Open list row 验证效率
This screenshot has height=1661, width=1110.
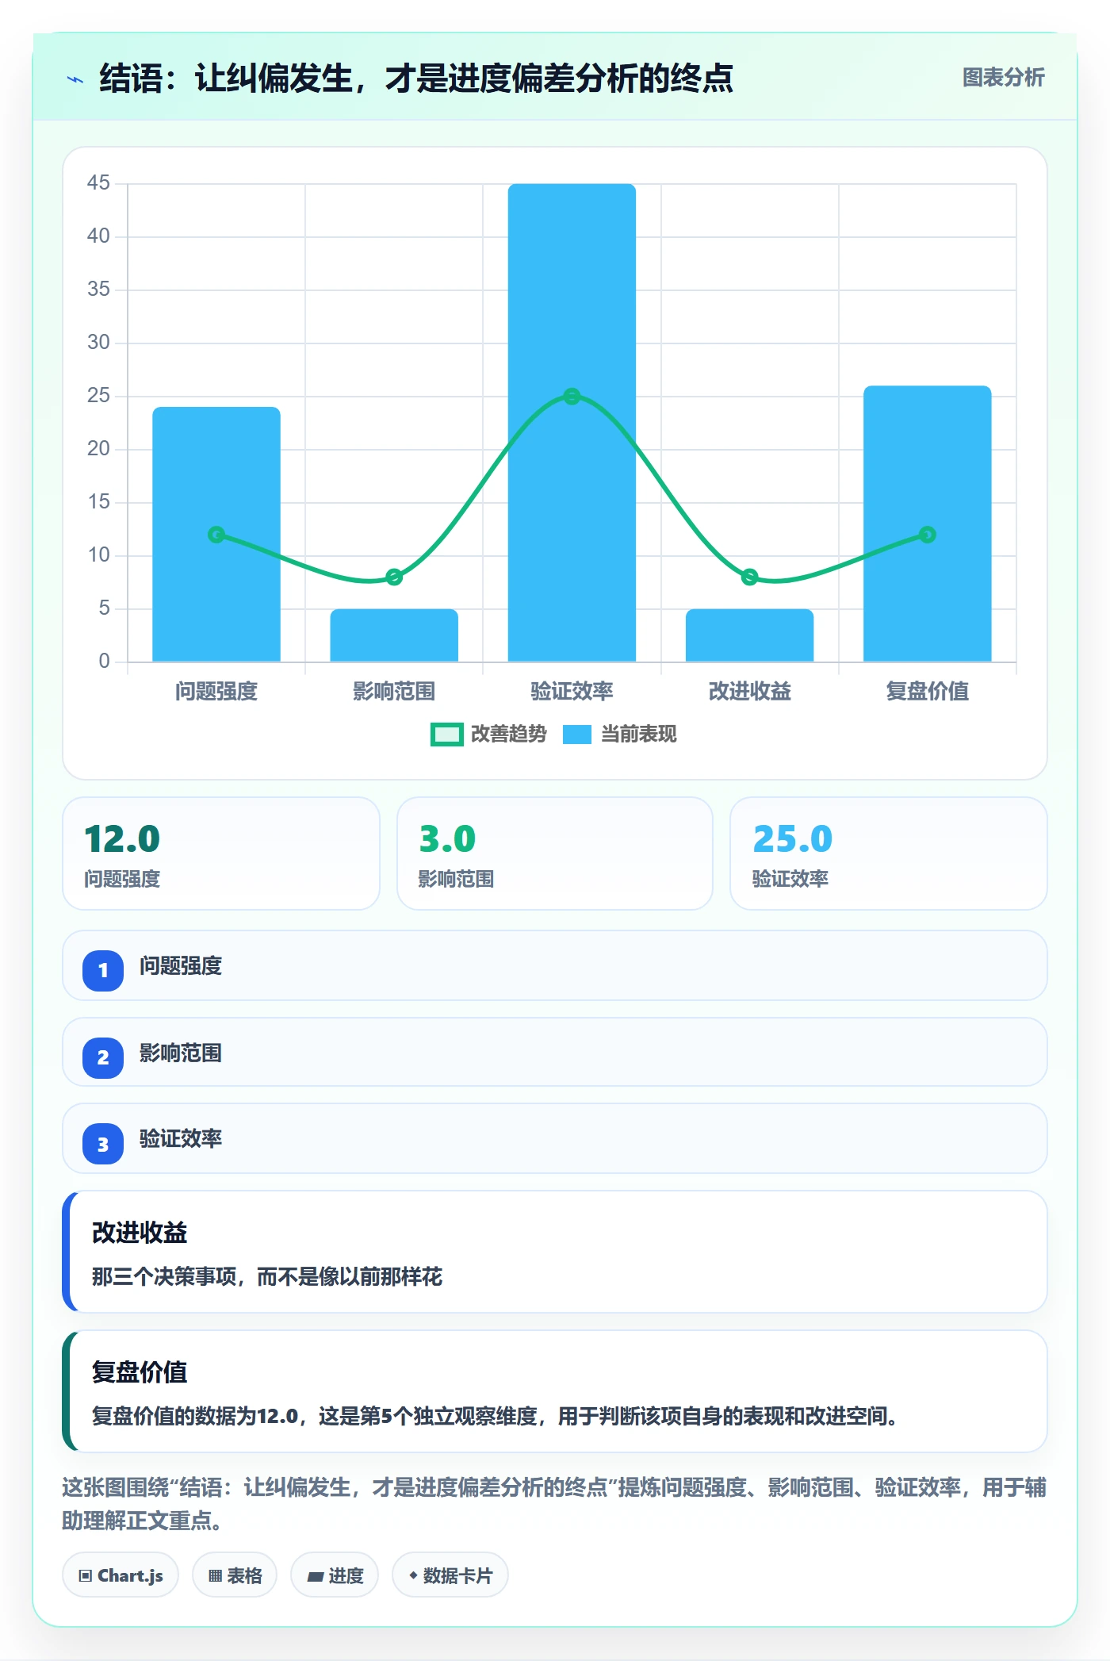(555, 1138)
